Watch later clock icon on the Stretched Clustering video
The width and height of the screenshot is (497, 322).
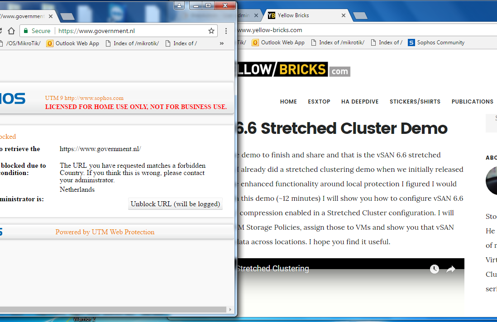[x=434, y=269]
